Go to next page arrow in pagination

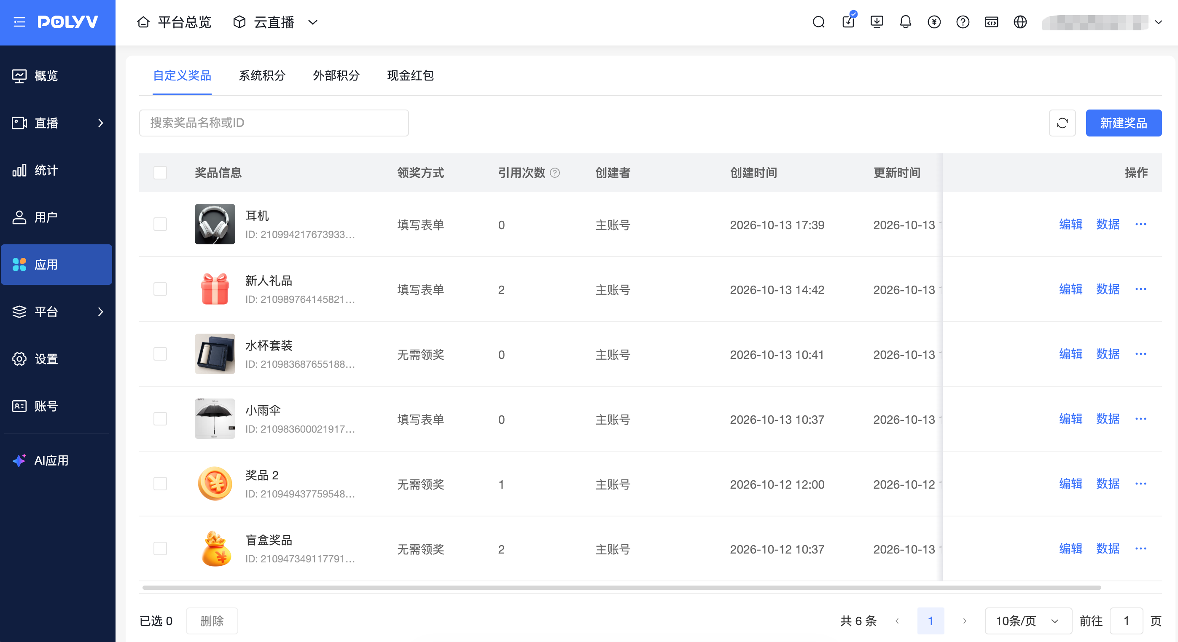click(x=964, y=621)
